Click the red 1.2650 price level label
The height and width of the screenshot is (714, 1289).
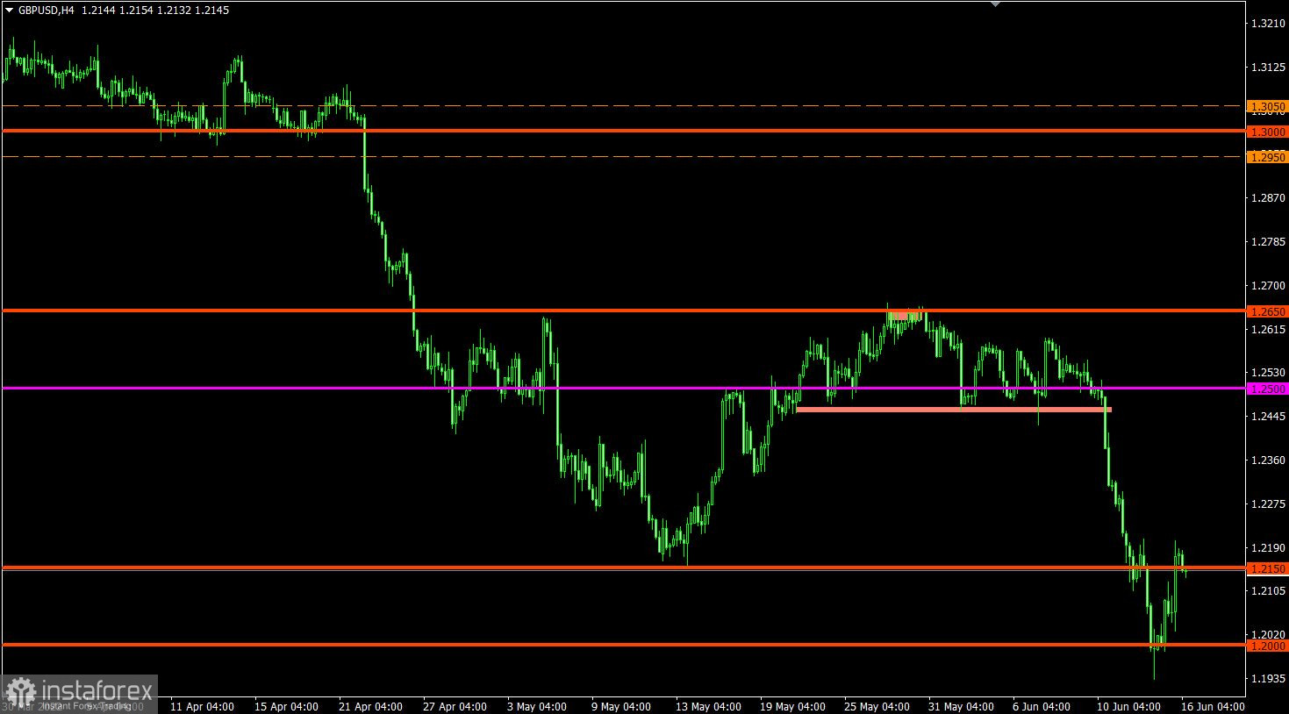[1268, 311]
